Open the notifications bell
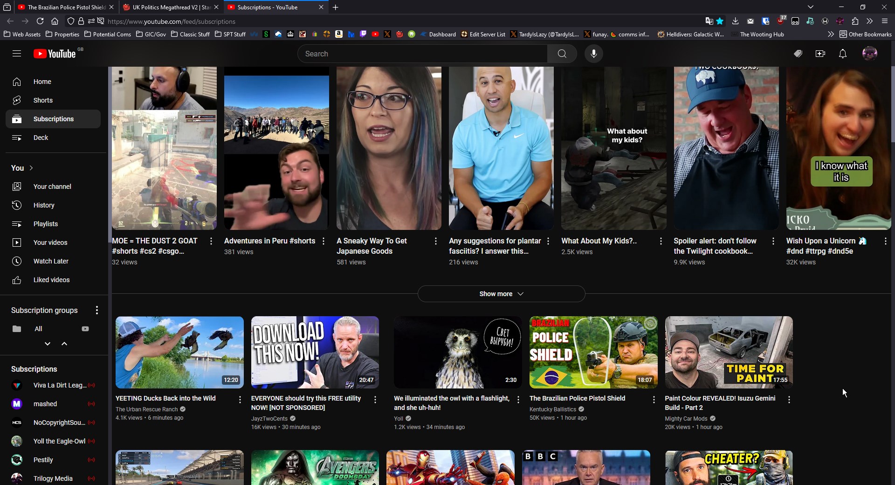The height and width of the screenshot is (485, 895). coord(843,54)
